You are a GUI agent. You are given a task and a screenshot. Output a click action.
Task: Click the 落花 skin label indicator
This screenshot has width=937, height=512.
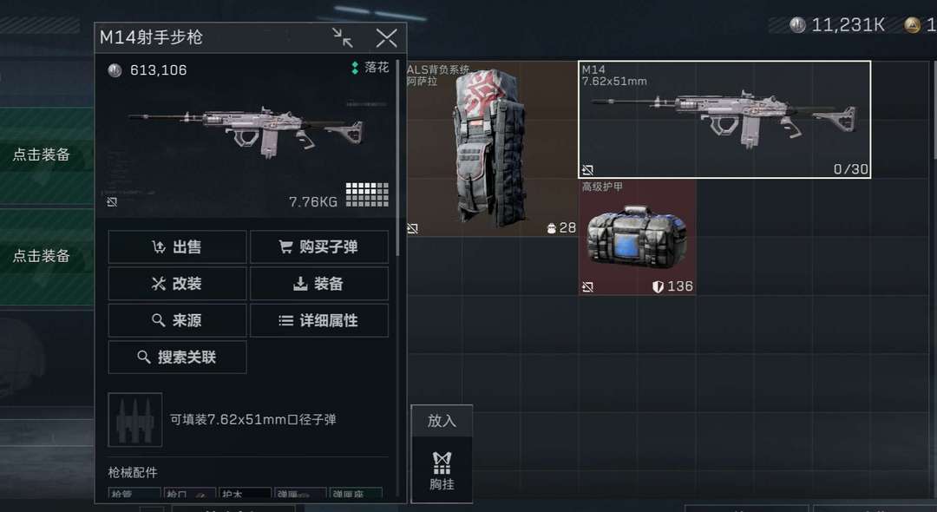click(370, 68)
